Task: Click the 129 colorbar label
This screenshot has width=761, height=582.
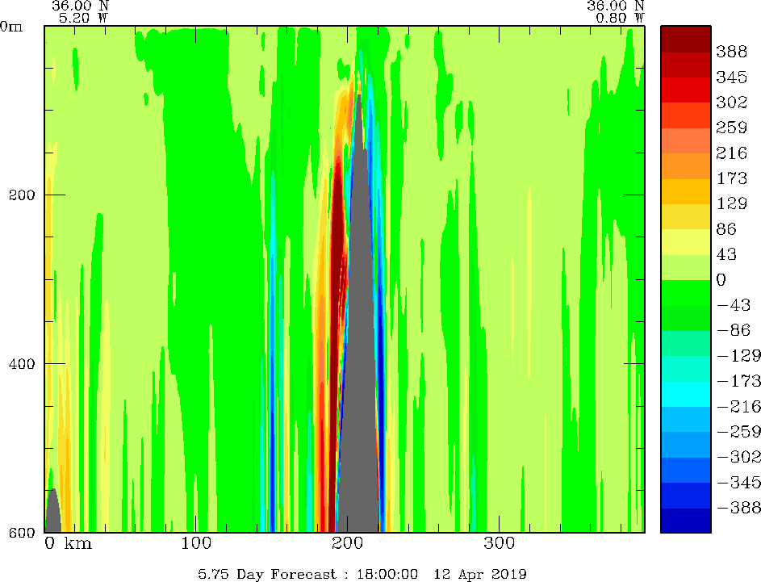Action: 731,203
